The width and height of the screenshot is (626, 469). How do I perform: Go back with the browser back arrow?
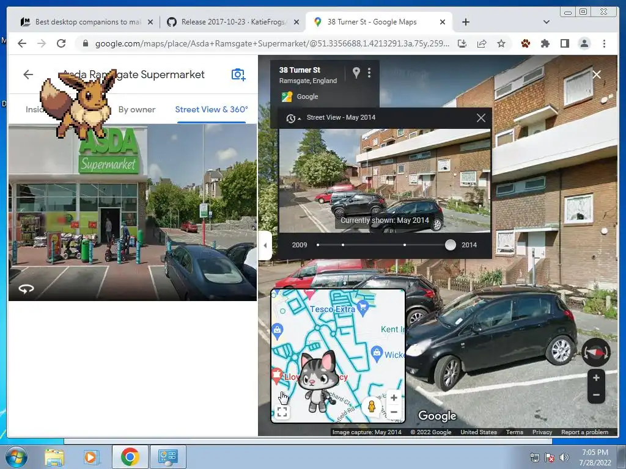pyautogui.click(x=22, y=43)
